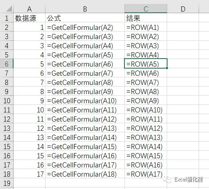
Task: Click cell showing =ROW(A3)
Action: pyautogui.click(x=146, y=45)
